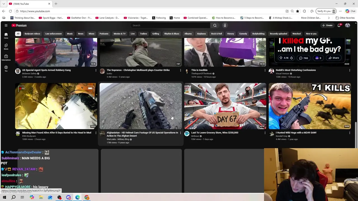358x201 pixels.
Task: Open browser settings three-dot menu
Action: click(340, 11)
